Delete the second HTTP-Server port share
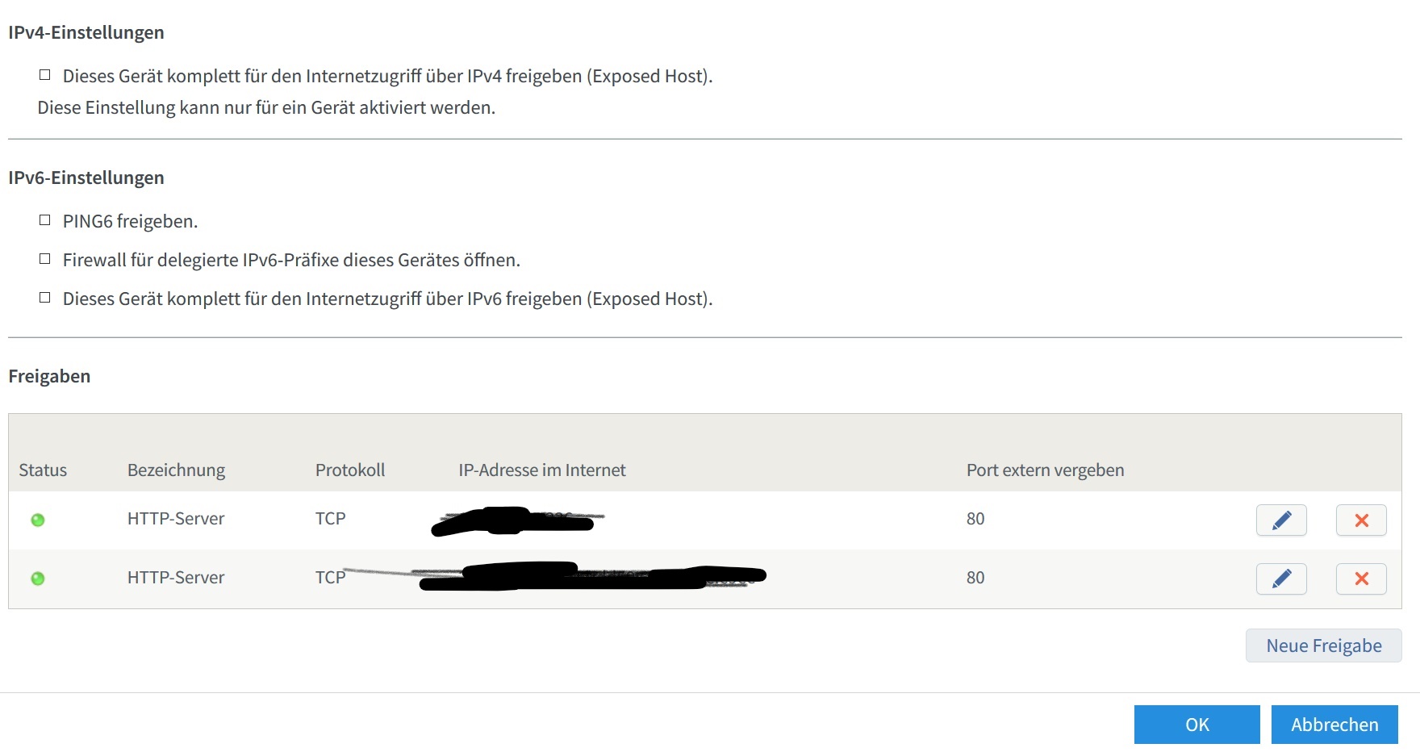This screenshot has height=752, width=1420. pos(1361,579)
